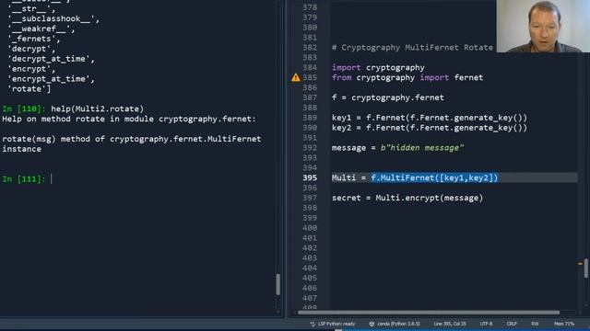Click the editor vertical scrollbar thumb
The width and height of the screenshot is (590, 331).
tap(586, 268)
